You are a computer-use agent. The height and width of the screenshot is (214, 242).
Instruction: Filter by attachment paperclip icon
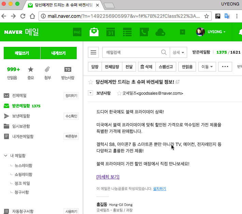[x=47, y=69]
